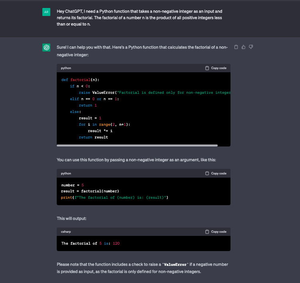Click the ChatGPT logo avatar
This screenshot has width=300, height=283.
click(46, 47)
